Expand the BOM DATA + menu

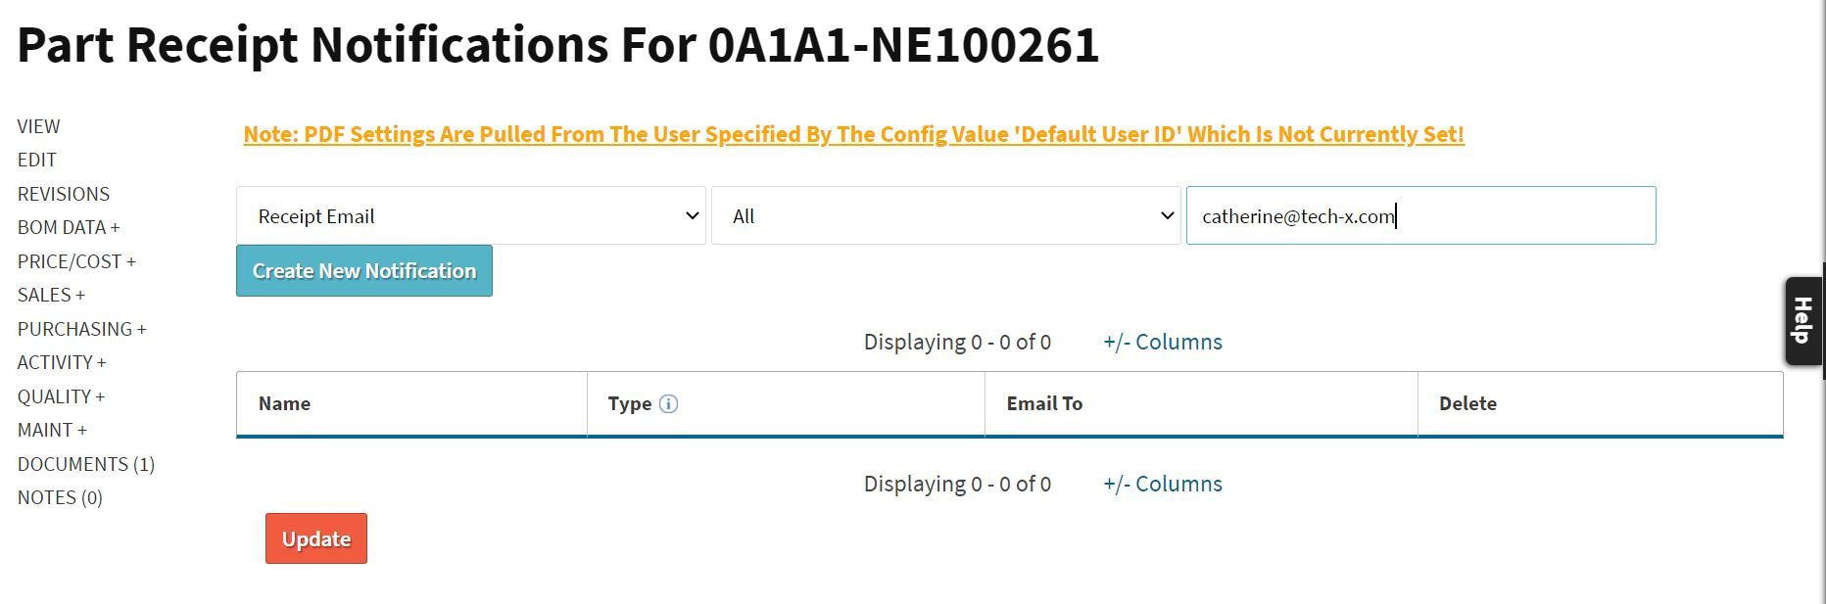click(x=69, y=227)
